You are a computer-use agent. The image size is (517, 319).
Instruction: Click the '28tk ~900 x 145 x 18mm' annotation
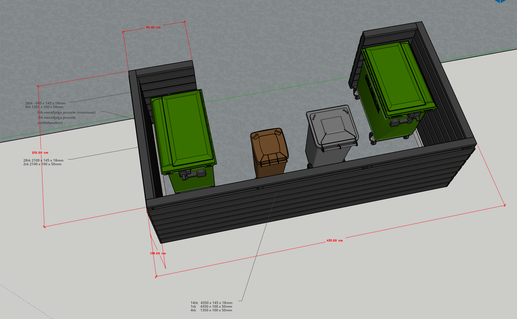click(x=45, y=103)
